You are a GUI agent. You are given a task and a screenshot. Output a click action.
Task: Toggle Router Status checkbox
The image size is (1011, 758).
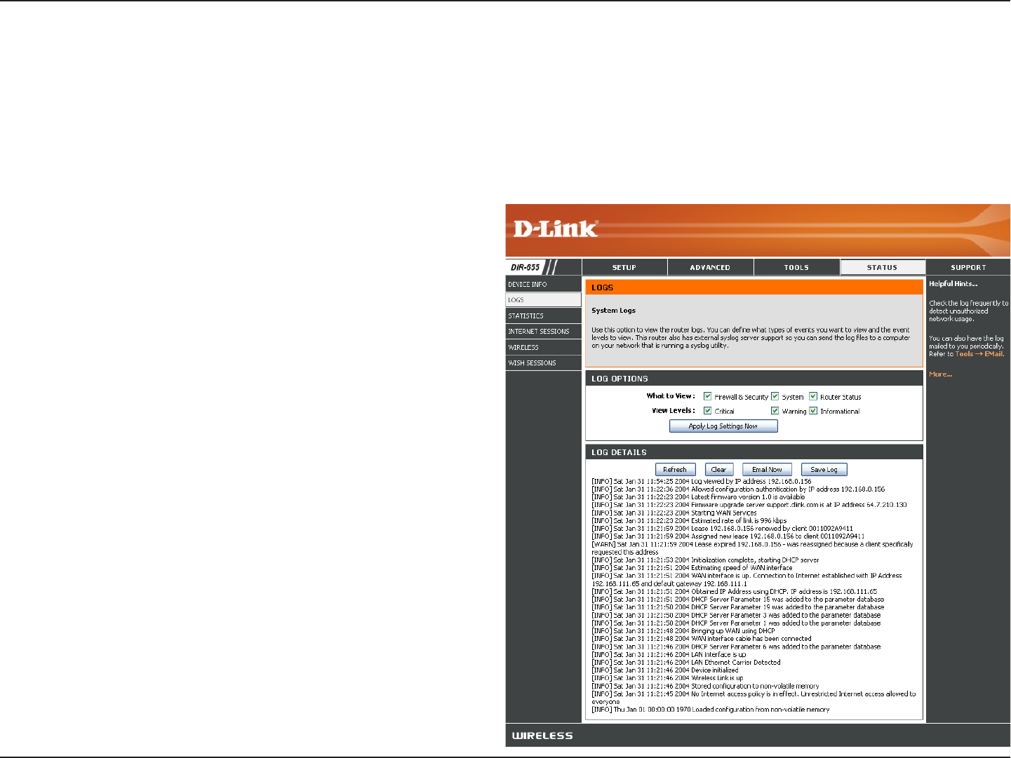point(813,396)
